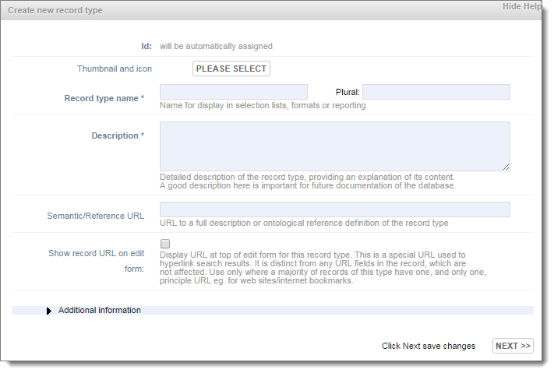Screen dimensions: 554x373
Task: Click the Additional information section header text
Action: point(99,310)
